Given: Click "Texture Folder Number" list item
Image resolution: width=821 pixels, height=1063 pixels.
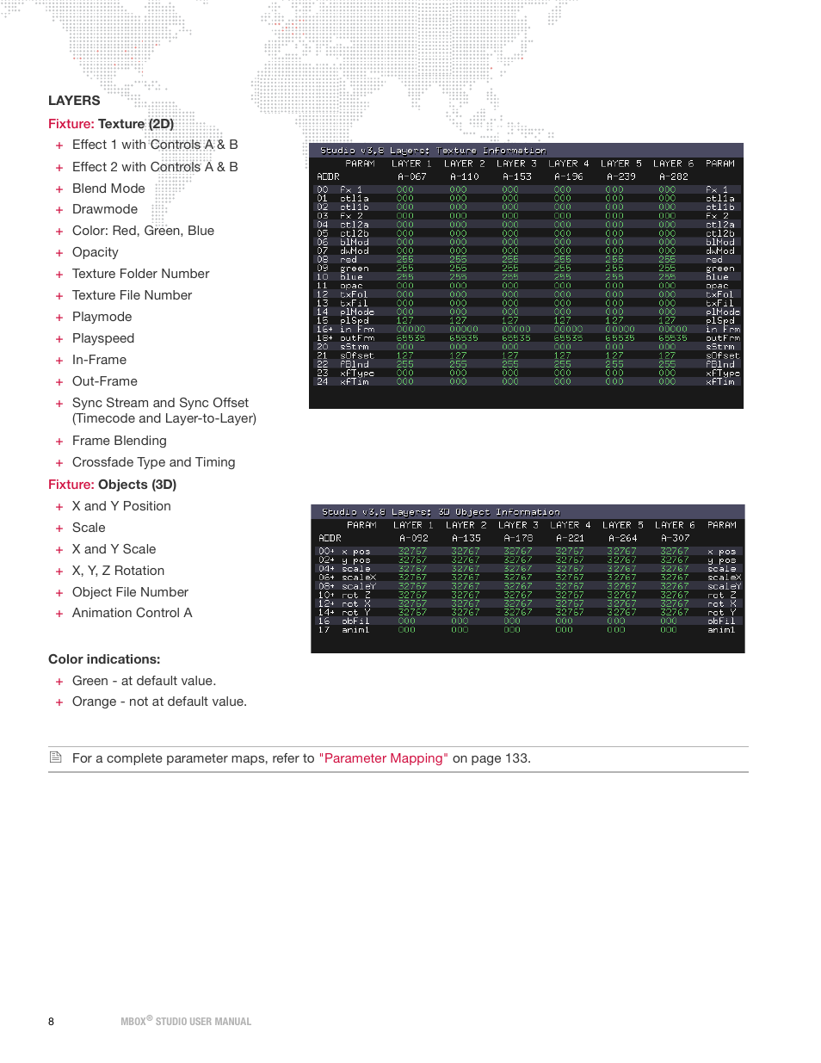Looking at the screenshot, I should click(141, 274).
